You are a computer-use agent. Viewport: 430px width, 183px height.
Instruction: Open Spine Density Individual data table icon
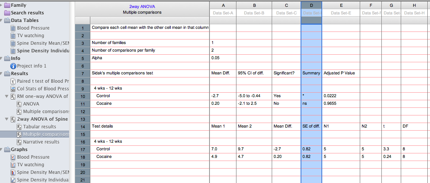click(x=13, y=51)
